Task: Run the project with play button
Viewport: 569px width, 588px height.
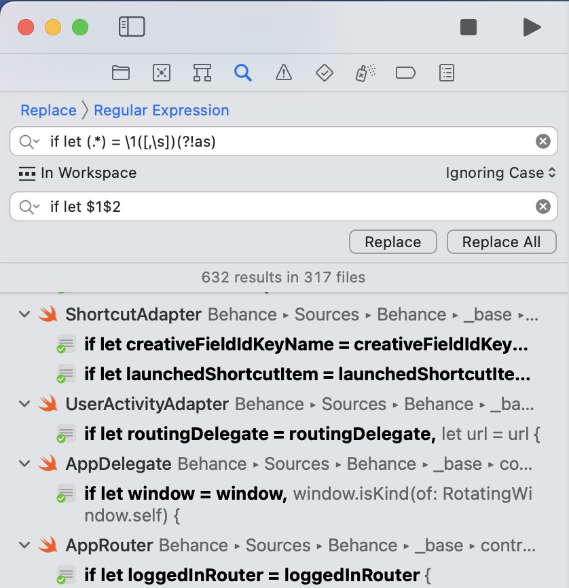Action: [532, 27]
